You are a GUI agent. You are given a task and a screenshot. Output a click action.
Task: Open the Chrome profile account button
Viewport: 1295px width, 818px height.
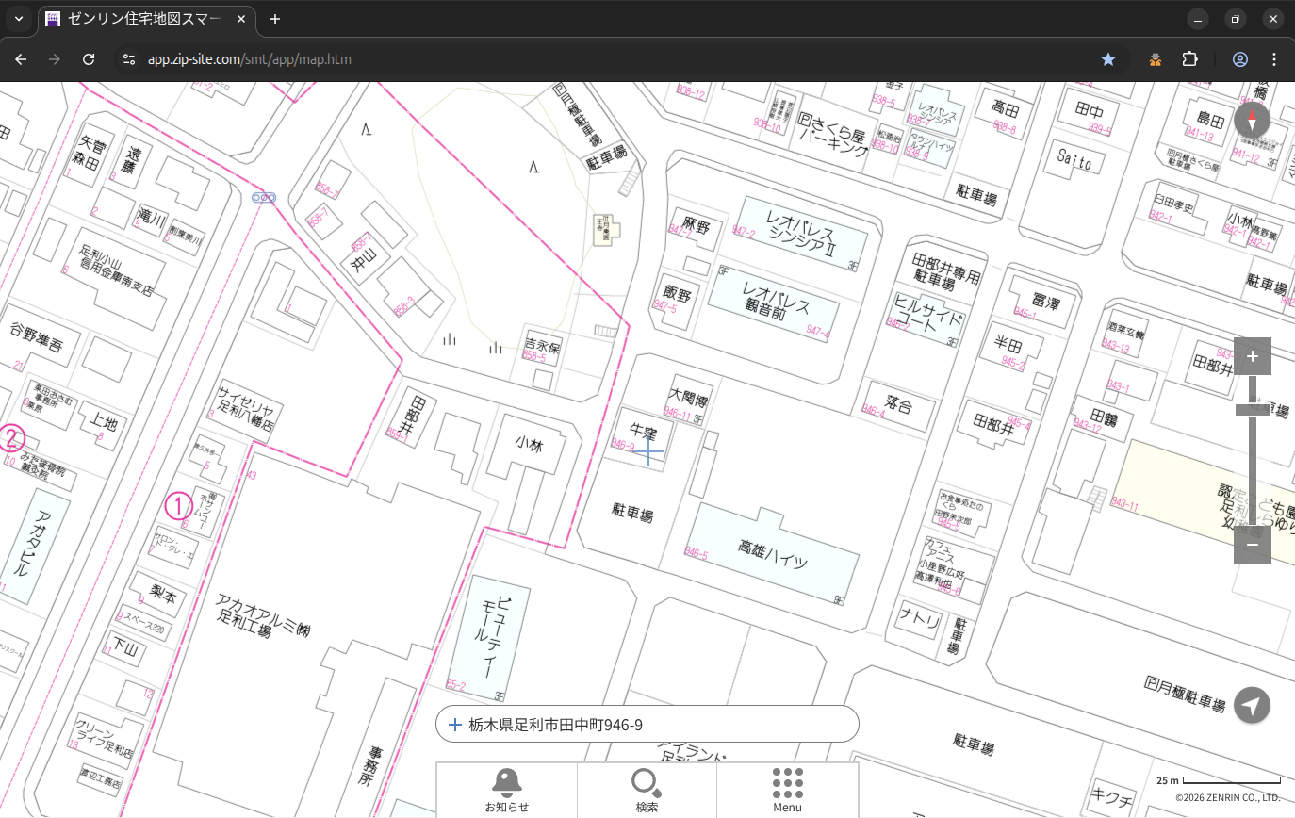[x=1239, y=59]
